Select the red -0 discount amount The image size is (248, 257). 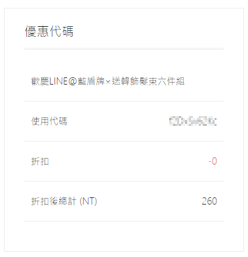click(x=213, y=161)
